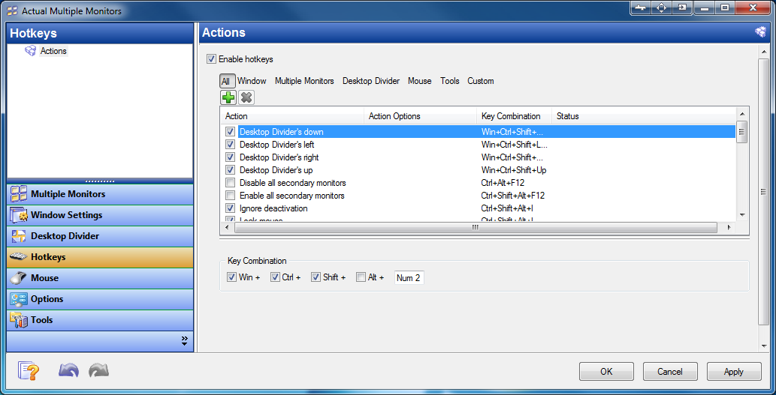Click the list's horizontal scrollbar thumb

pos(475,227)
